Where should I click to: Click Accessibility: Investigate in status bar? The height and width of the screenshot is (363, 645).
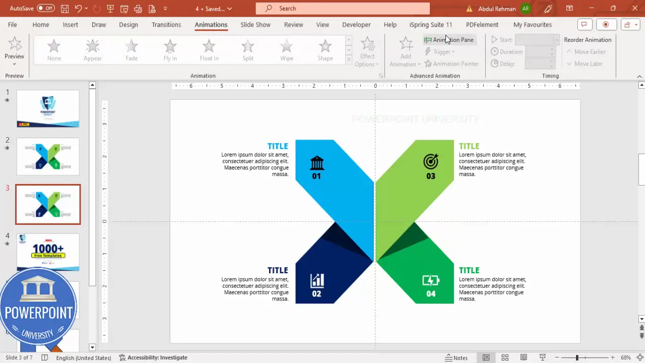(x=157, y=357)
